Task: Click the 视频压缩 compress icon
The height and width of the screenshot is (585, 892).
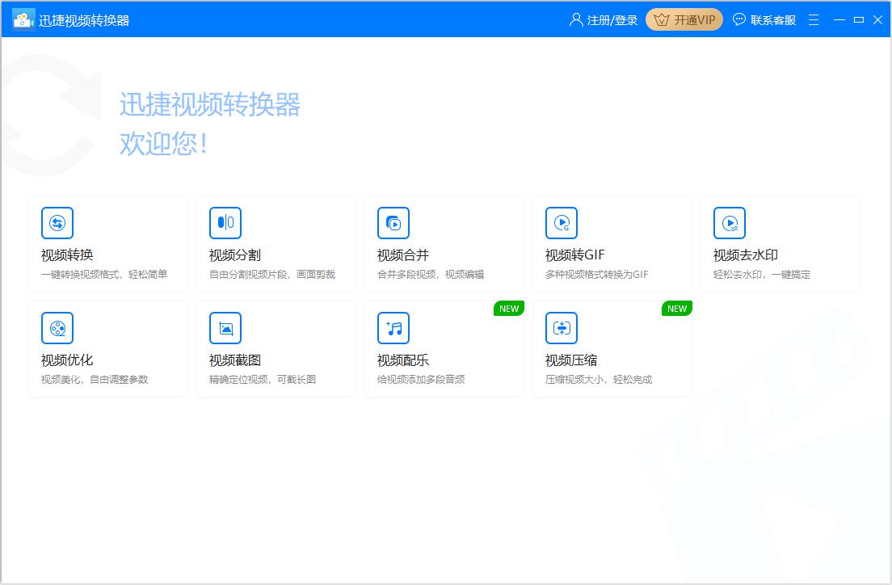Action: click(x=562, y=328)
